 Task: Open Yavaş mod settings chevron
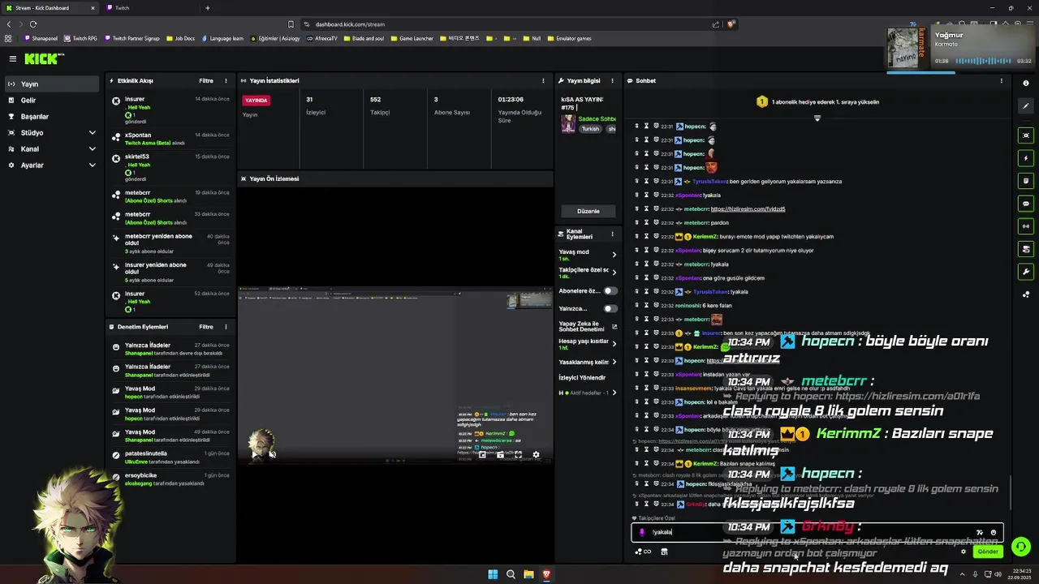(614, 255)
